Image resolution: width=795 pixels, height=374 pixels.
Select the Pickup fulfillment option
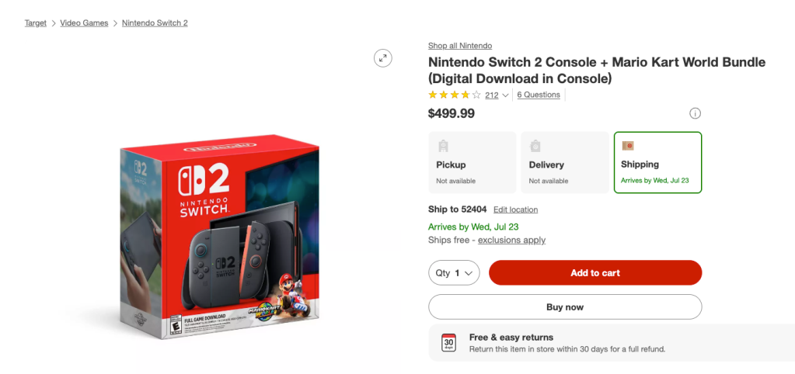[x=472, y=162]
